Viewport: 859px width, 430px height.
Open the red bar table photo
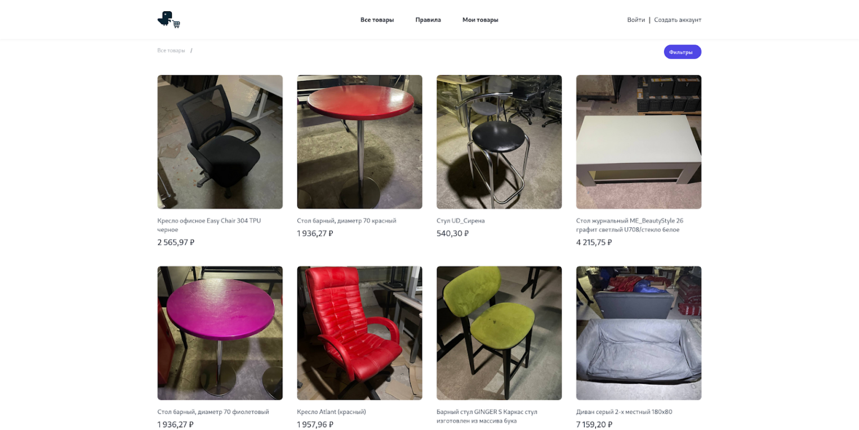[x=359, y=142]
